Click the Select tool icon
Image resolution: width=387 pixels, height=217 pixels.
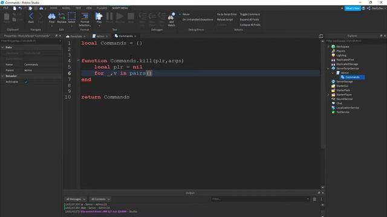point(71,16)
